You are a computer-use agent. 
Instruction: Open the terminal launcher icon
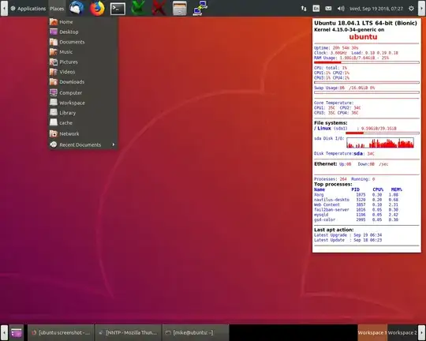118,9
